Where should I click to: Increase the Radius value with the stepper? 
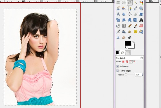point(142,74)
